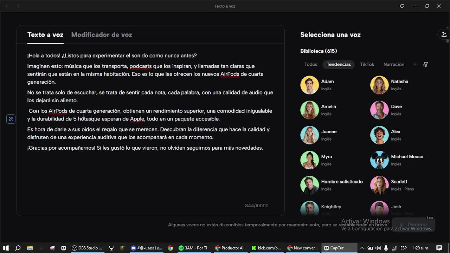Image resolution: width=450 pixels, height=253 pixels.
Task: Click the microphone tray icon
Action: 386,248
